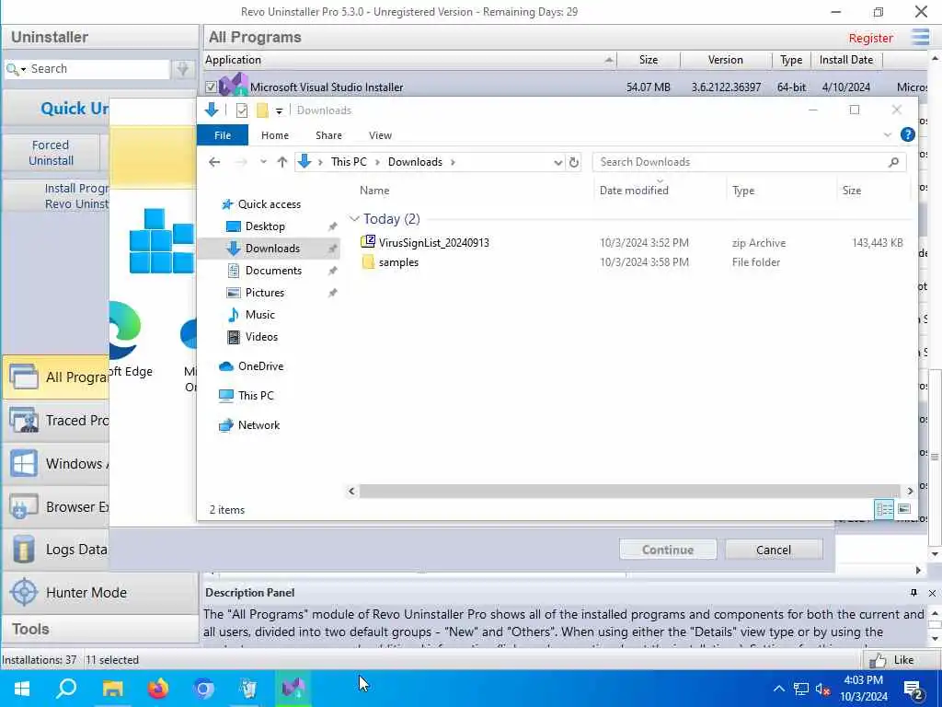942x707 pixels.
Task: Open Windows Apps section
Action: point(56,464)
